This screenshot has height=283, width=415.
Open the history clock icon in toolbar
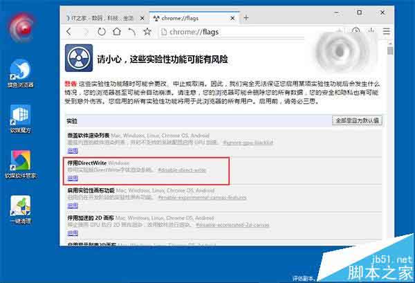[x=356, y=30]
